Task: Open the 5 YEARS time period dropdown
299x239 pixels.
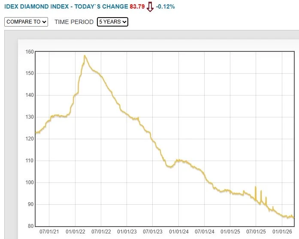Action: [112, 22]
